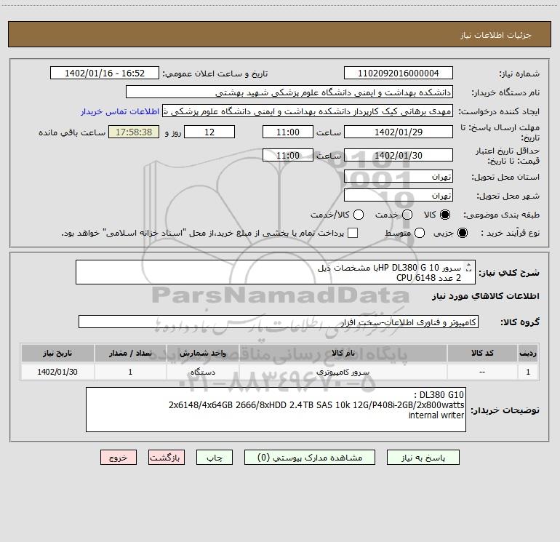Click the سرور کامپیوتری table cell
The width and height of the screenshot is (560, 542).
click(343, 372)
